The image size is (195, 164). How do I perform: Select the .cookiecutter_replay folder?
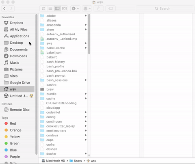click(x=63, y=126)
